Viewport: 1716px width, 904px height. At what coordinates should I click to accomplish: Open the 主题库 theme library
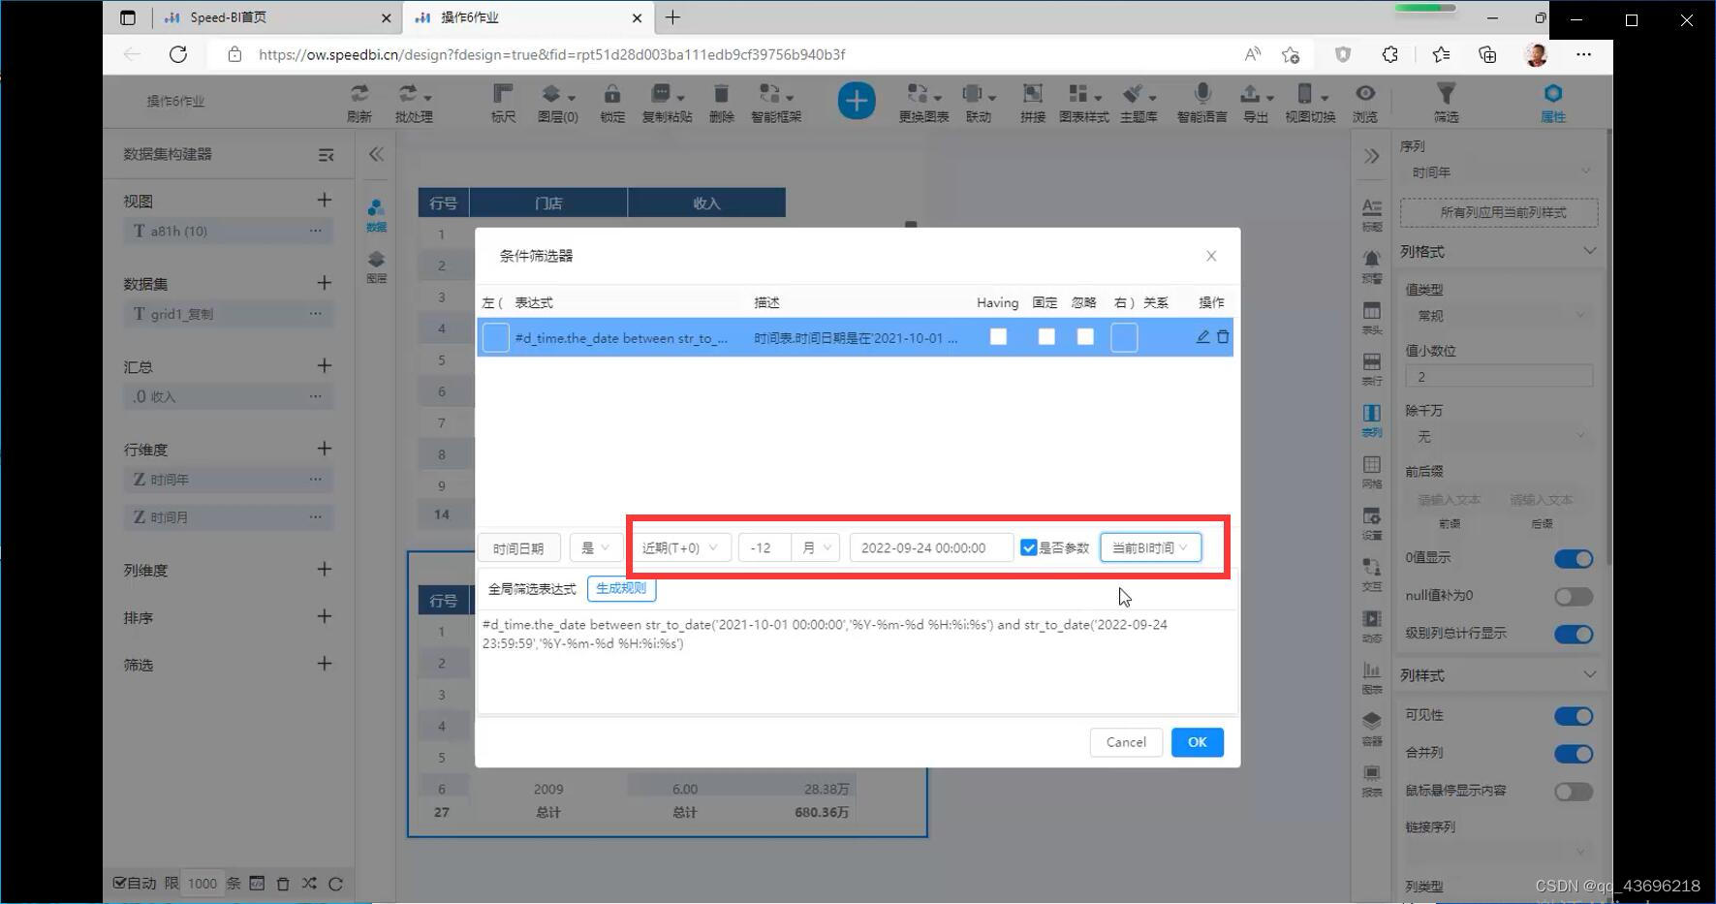point(1139,102)
